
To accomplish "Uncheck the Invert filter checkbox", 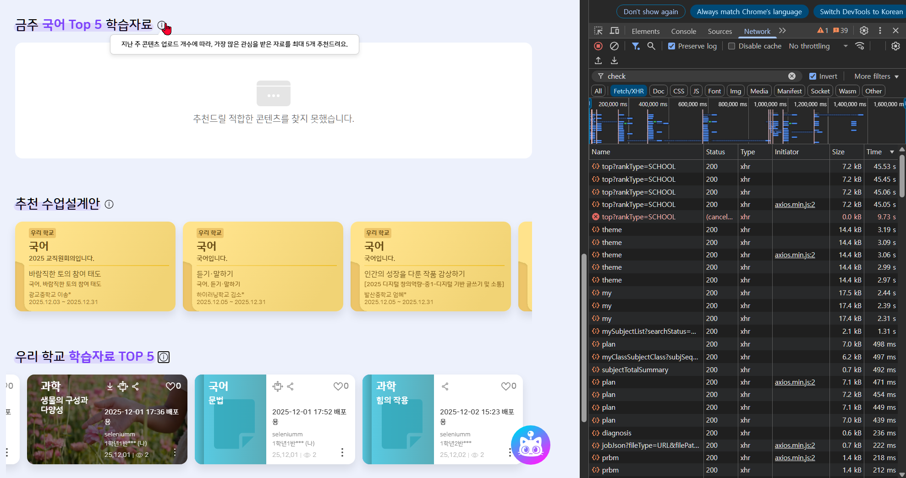I will coord(813,76).
